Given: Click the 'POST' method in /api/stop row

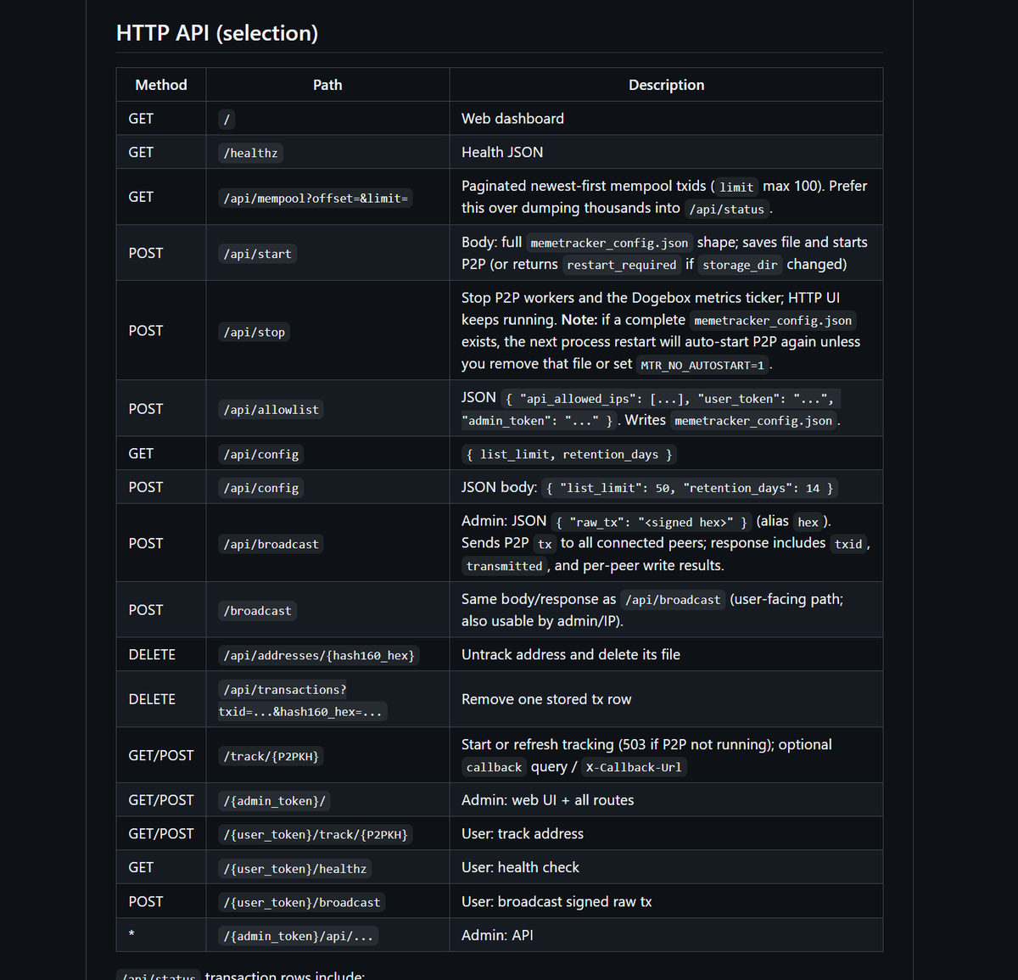Looking at the screenshot, I should (146, 331).
